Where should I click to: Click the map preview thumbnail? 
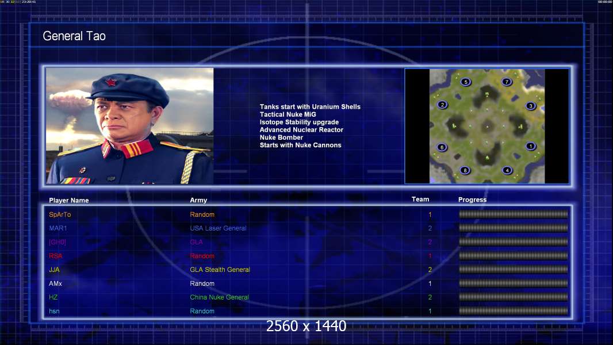[x=486, y=126]
